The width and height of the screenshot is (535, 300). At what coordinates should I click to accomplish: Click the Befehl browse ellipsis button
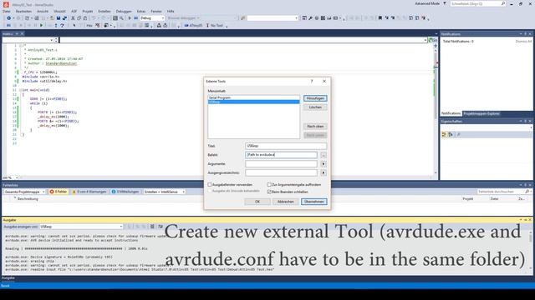coord(324,155)
